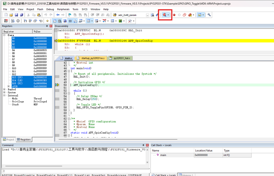Viewport: 274px width, 176px height.
Task: Collapse the Core register group
Action: click(4, 35)
